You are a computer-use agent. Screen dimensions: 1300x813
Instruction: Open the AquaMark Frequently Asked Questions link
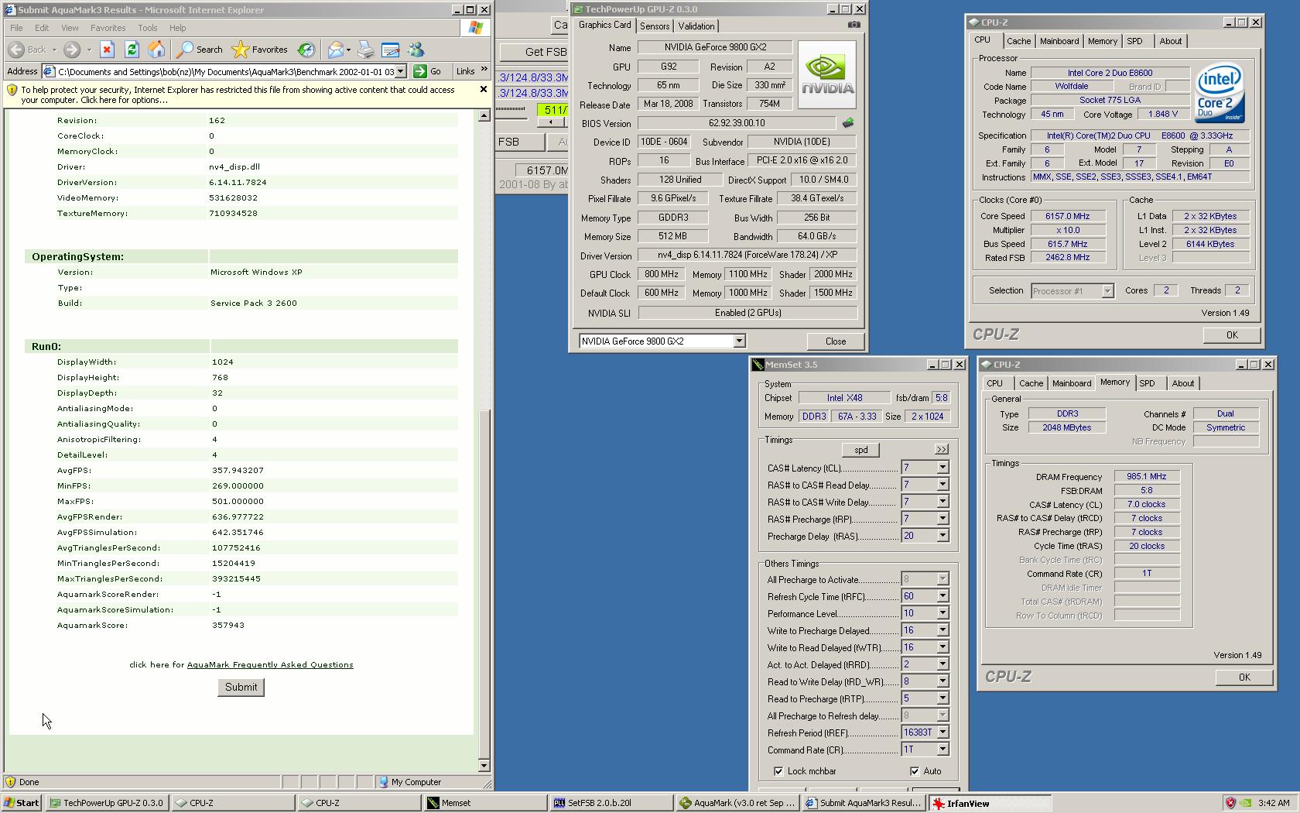point(270,664)
